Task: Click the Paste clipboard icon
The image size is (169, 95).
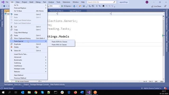Action: 12,35
